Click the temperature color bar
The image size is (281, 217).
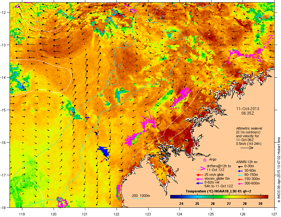(x=219, y=197)
